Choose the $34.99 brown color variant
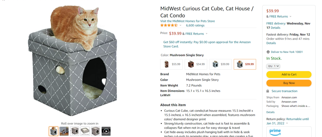 tap(196, 64)
